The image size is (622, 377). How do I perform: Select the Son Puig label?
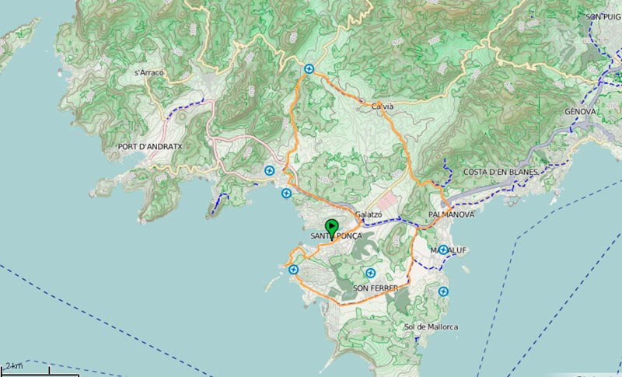[x=603, y=17]
